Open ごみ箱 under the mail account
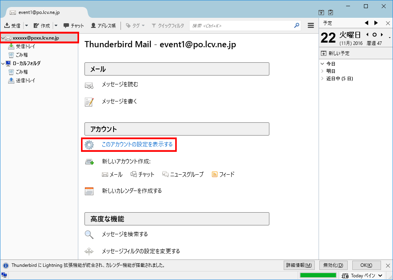393x280 pixels. pyautogui.click(x=22, y=55)
